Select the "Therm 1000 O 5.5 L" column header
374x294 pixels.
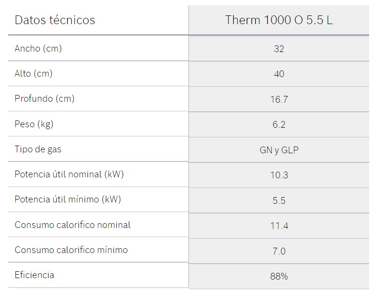tap(279, 20)
